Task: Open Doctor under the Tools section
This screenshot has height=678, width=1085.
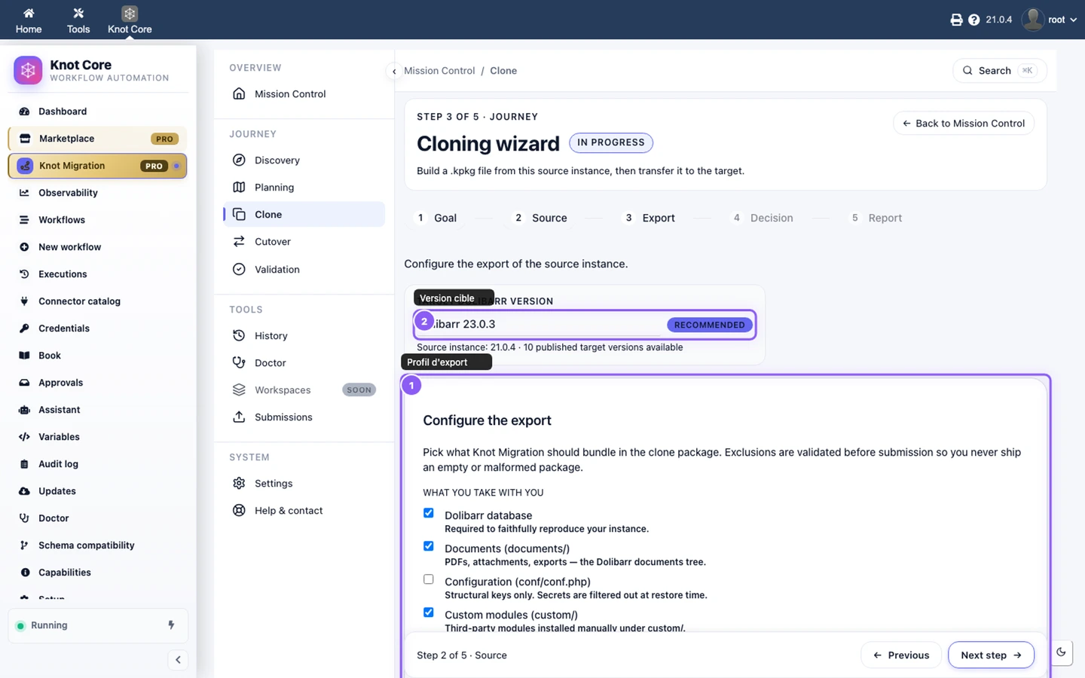Action: coord(304,363)
